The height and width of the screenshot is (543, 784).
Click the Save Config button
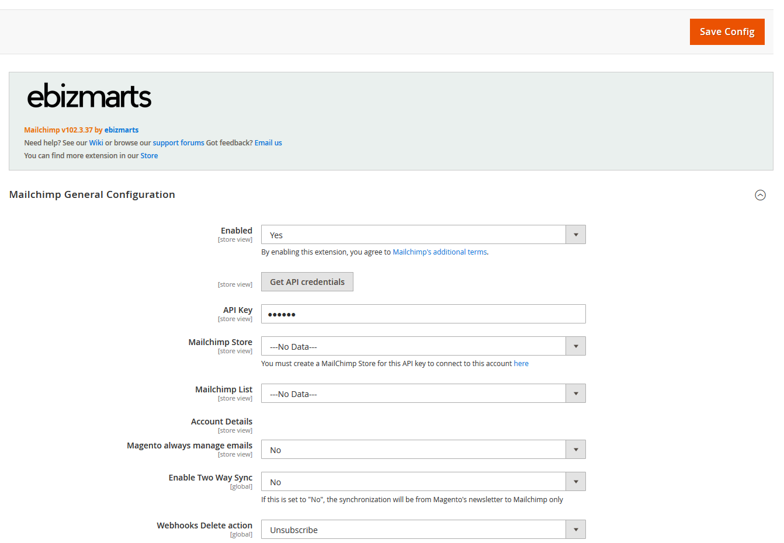(727, 32)
